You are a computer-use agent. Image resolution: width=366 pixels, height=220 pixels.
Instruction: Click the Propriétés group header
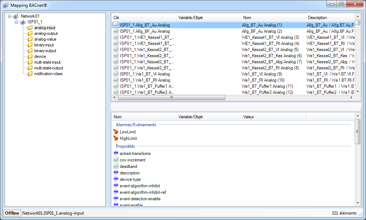pos(125,146)
